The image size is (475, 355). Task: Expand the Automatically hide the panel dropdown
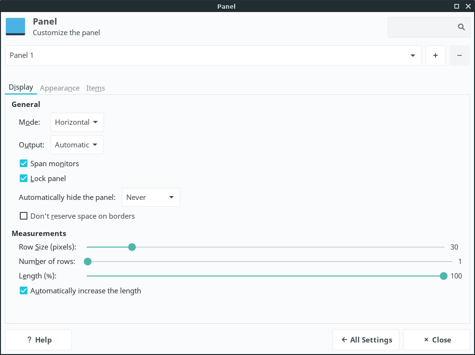(151, 197)
